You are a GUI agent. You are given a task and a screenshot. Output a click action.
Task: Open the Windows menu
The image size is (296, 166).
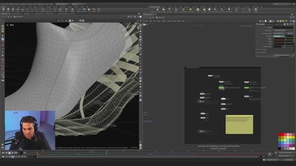pos(23,4)
